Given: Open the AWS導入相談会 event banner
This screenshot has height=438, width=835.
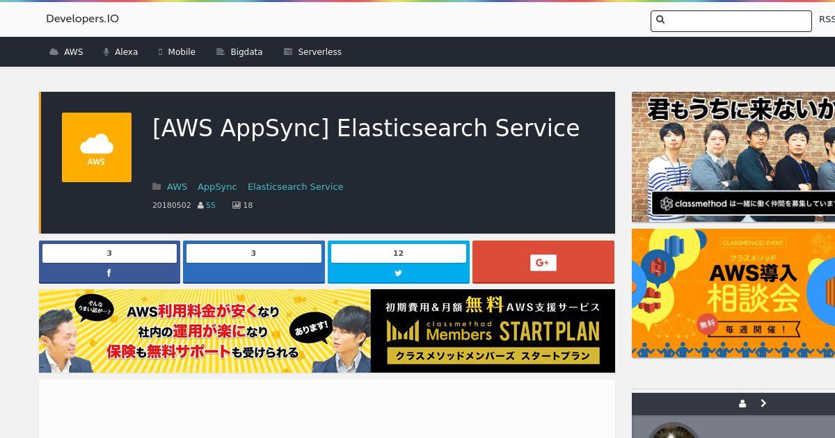Looking at the screenshot, I should click(x=733, y=293).
